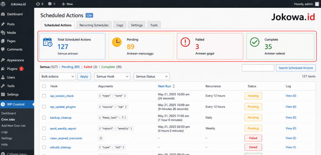Click the red exclamation icon in Failed card

(x=185, y=42)
